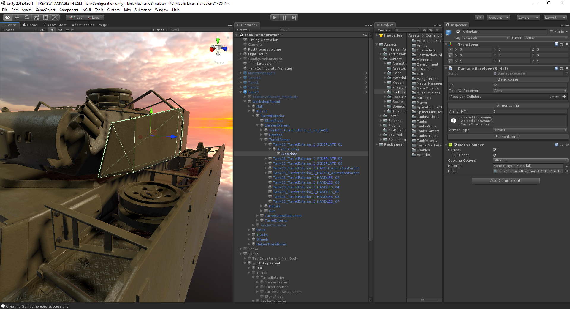Open the GameObject menu
This screenshot has width=570, height=309.
click(45, 10)
